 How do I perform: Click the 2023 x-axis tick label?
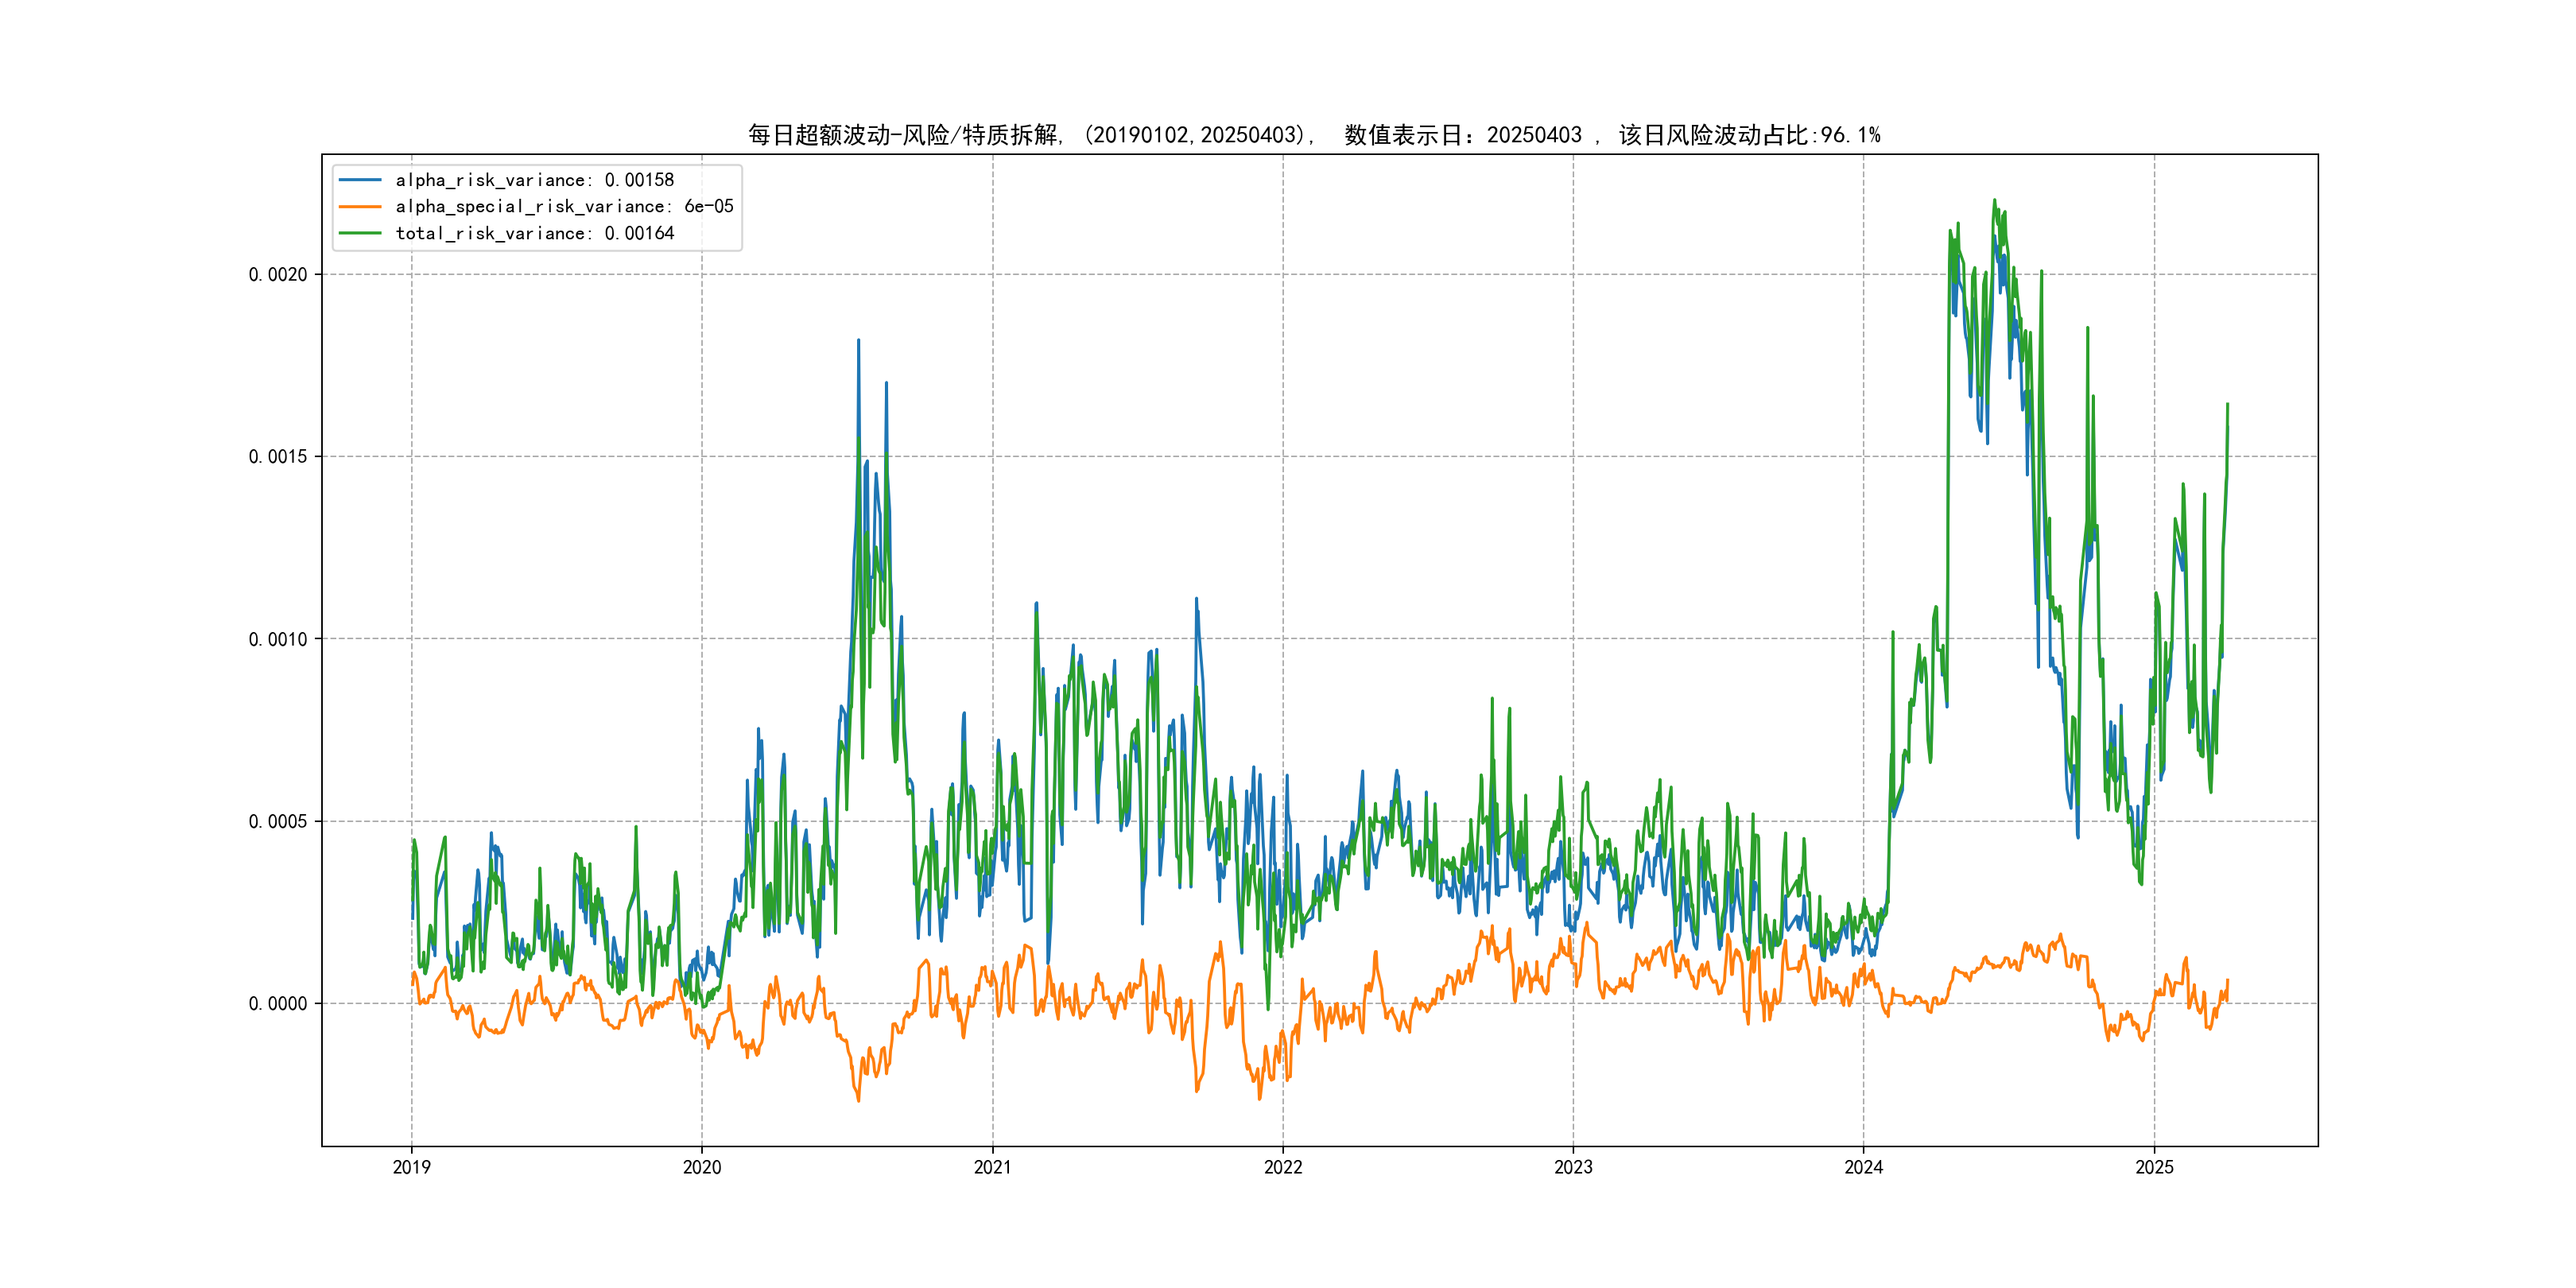click(x=1573, y=1167)
